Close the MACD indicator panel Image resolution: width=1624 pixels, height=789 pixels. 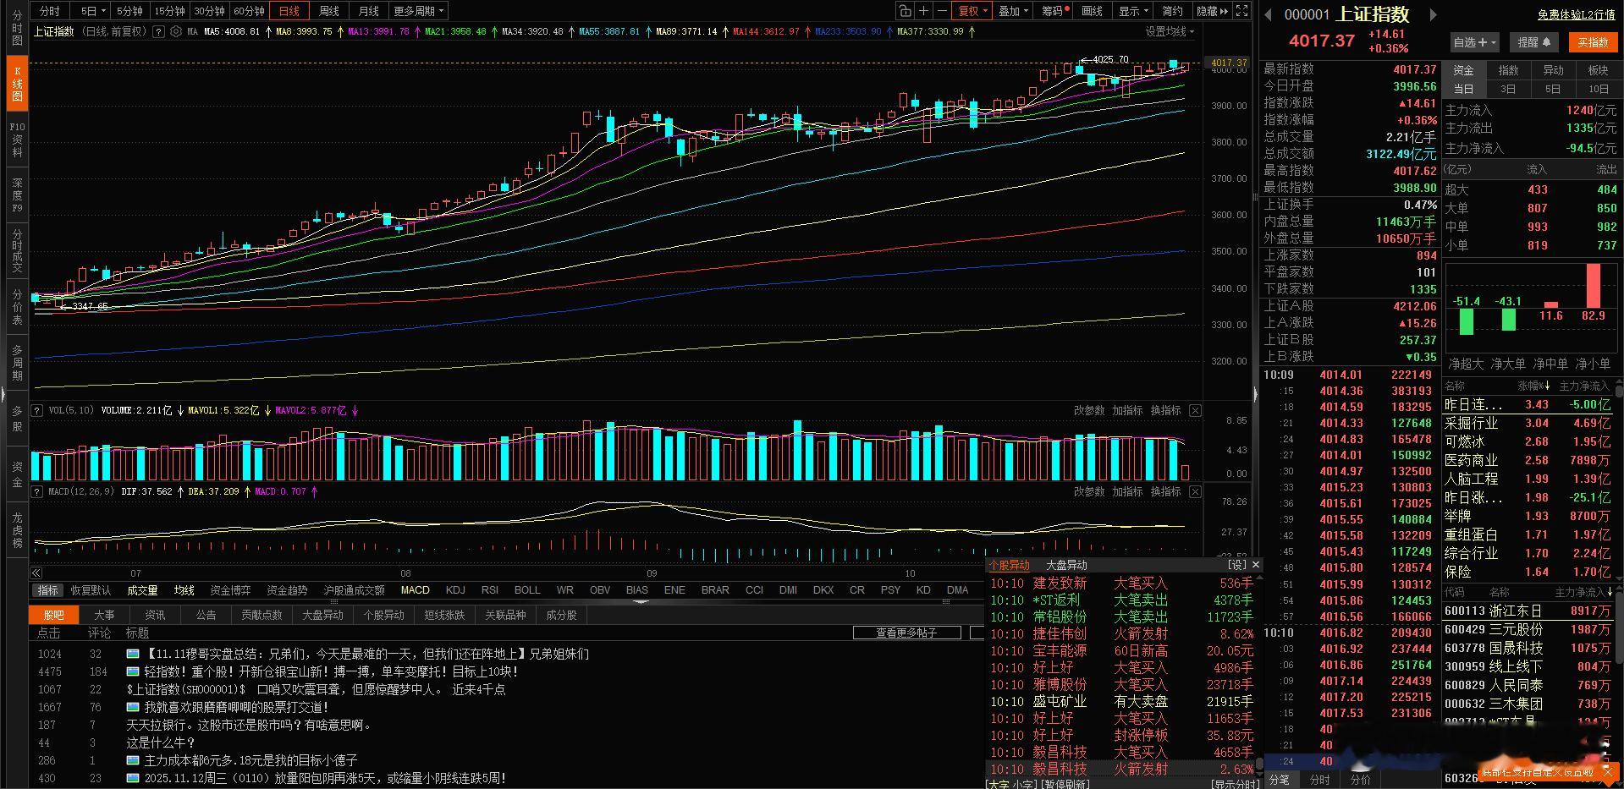pos(1195,491)
